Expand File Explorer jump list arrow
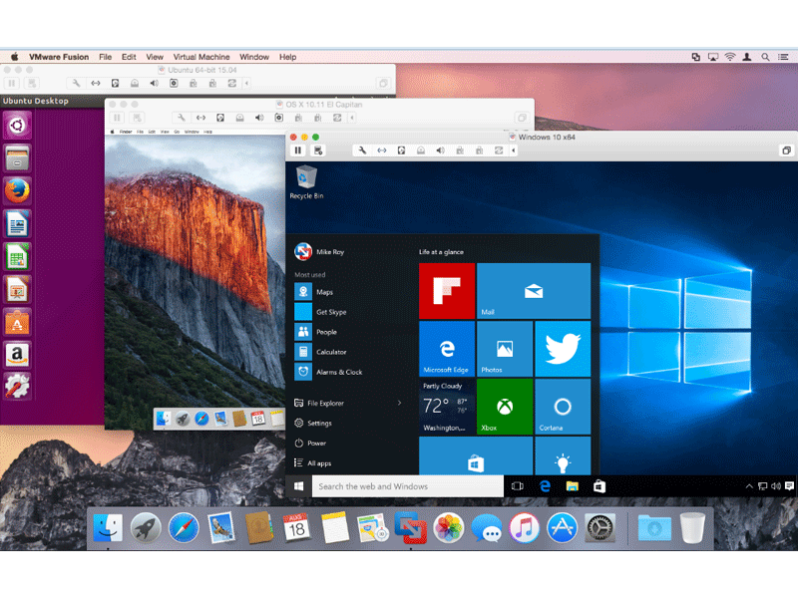This screenshot has width=798, height=598. point(400,403)
